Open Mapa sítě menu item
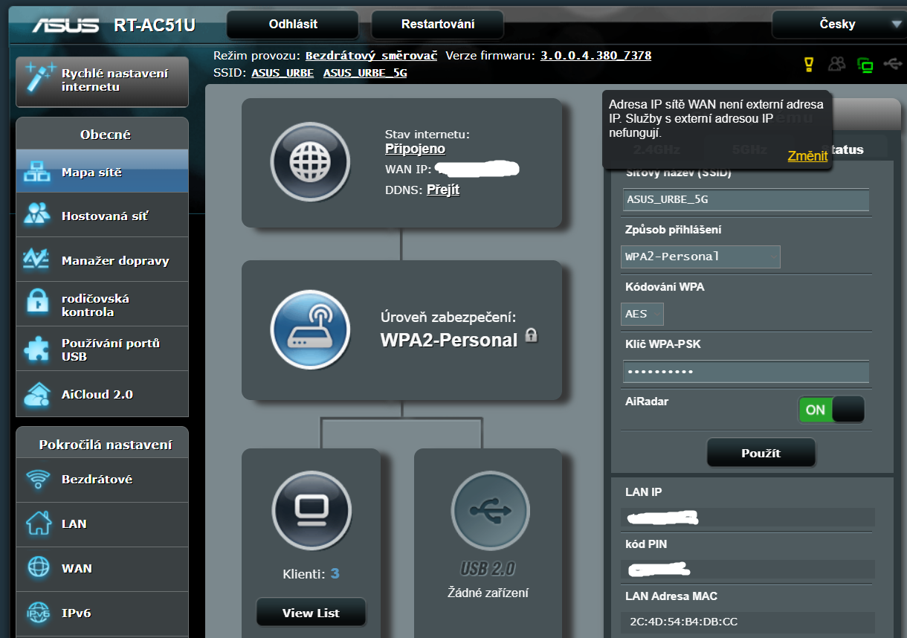This screenshot has height=638, width=907. [x=103, y=172]
